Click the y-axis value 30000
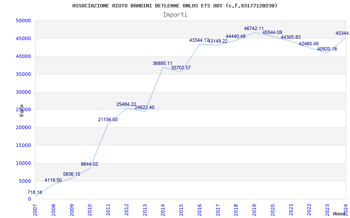The image size is (350, 218). click(x=23, y=92)
